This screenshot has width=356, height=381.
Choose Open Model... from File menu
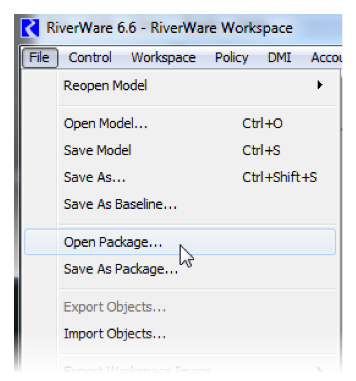coord(106,124)
